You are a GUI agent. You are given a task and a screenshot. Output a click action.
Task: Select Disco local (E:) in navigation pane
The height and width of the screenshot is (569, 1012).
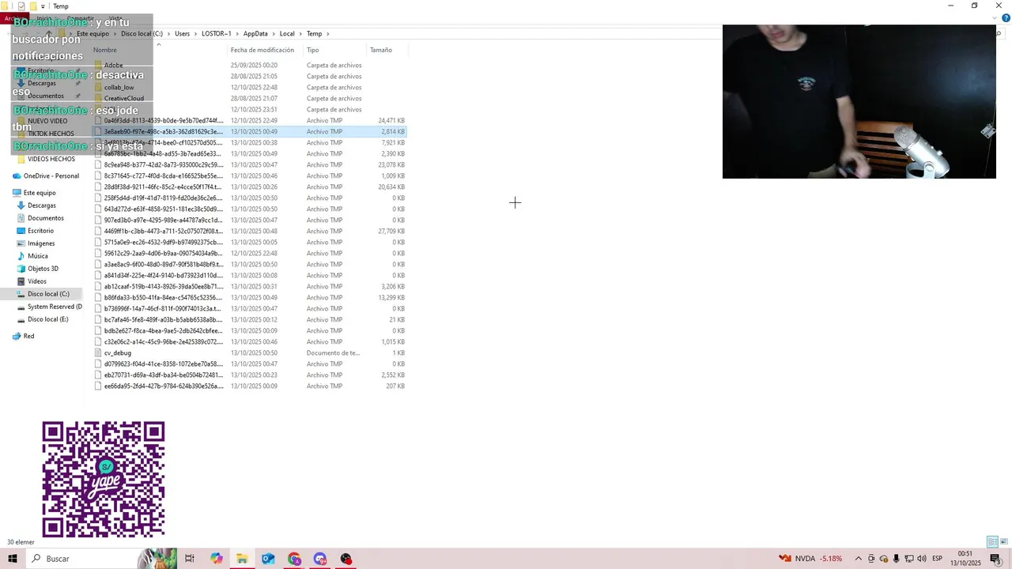tap(48, 319)
